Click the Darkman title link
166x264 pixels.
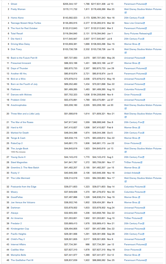coord(15,208)
